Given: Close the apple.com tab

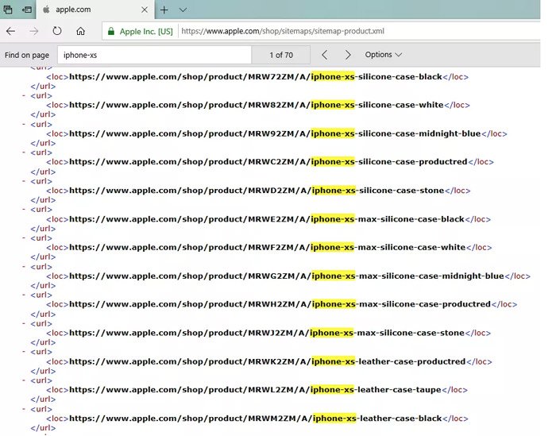Looking at the screenshot, I should [x=145, y=10].
